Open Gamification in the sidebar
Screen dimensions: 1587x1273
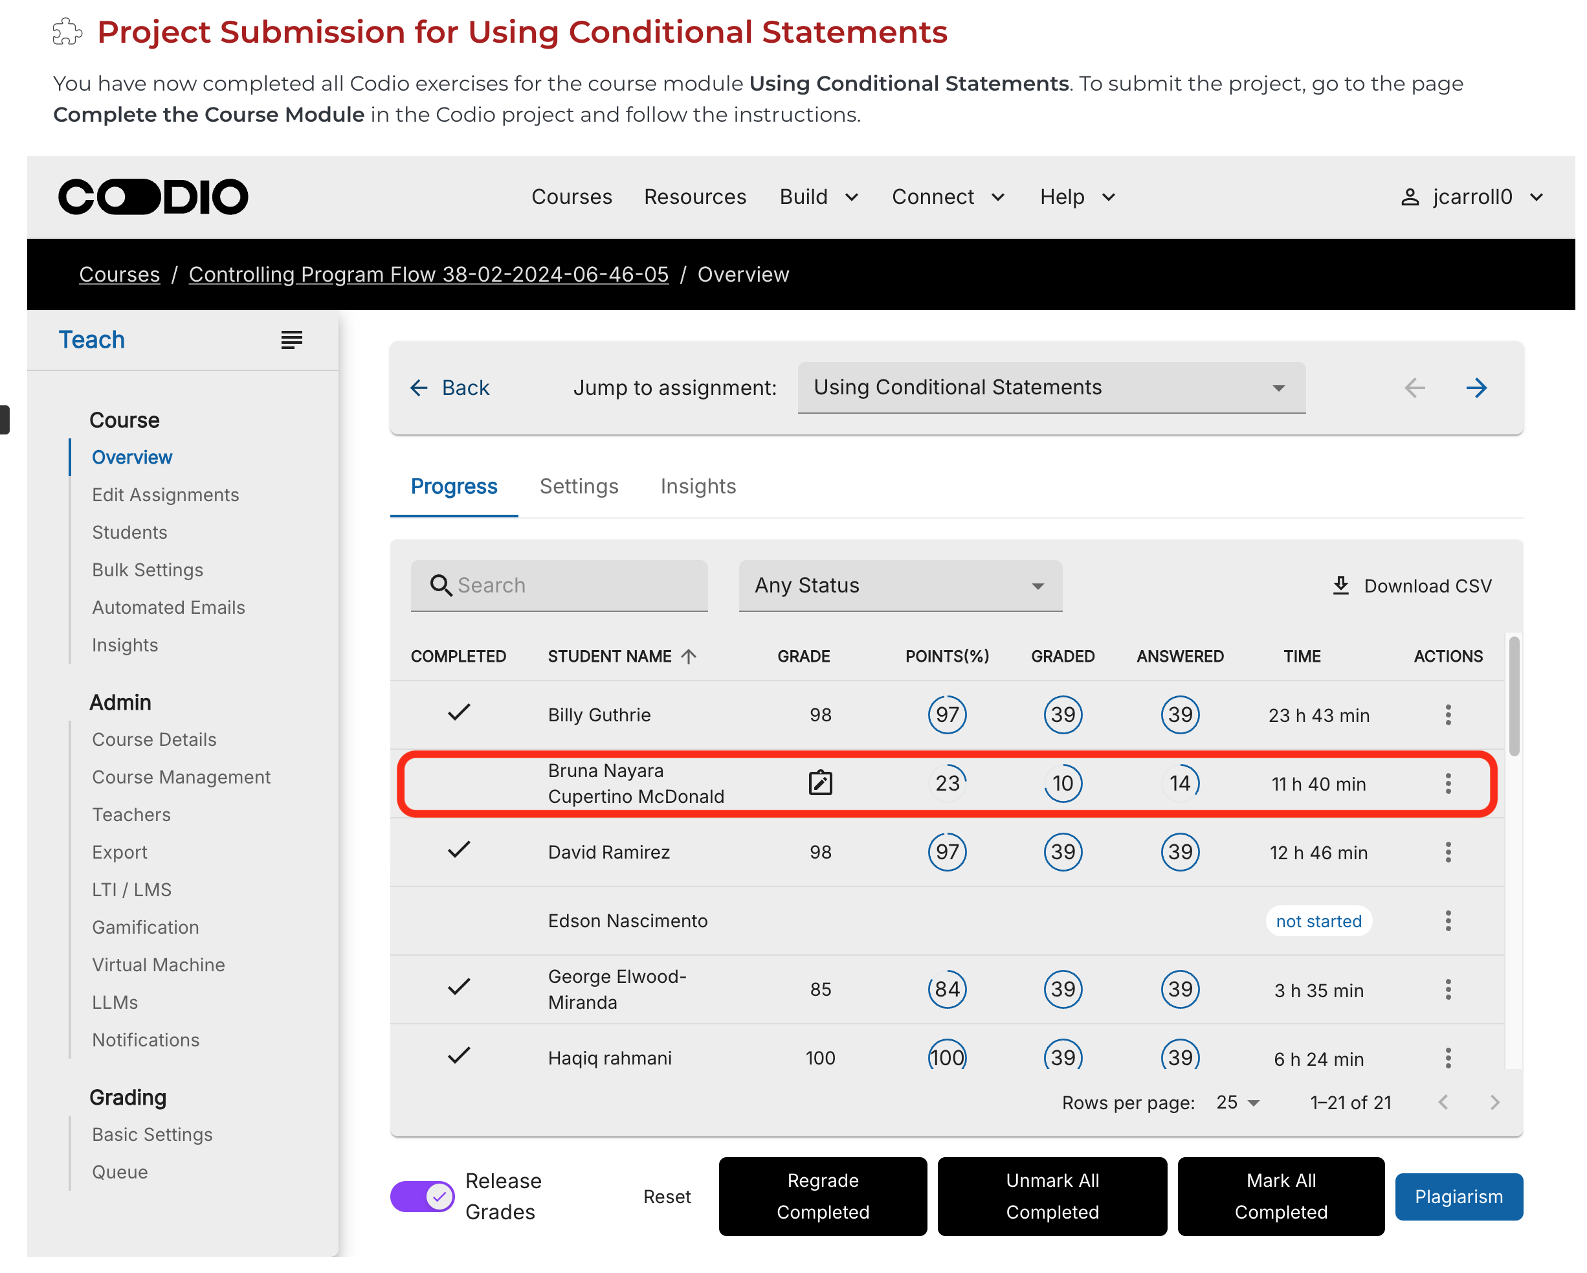coord(145,927)
